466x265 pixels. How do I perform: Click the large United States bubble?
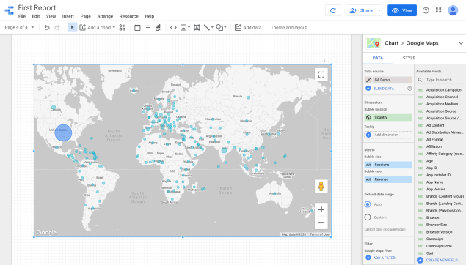click(x=63, y=132)
